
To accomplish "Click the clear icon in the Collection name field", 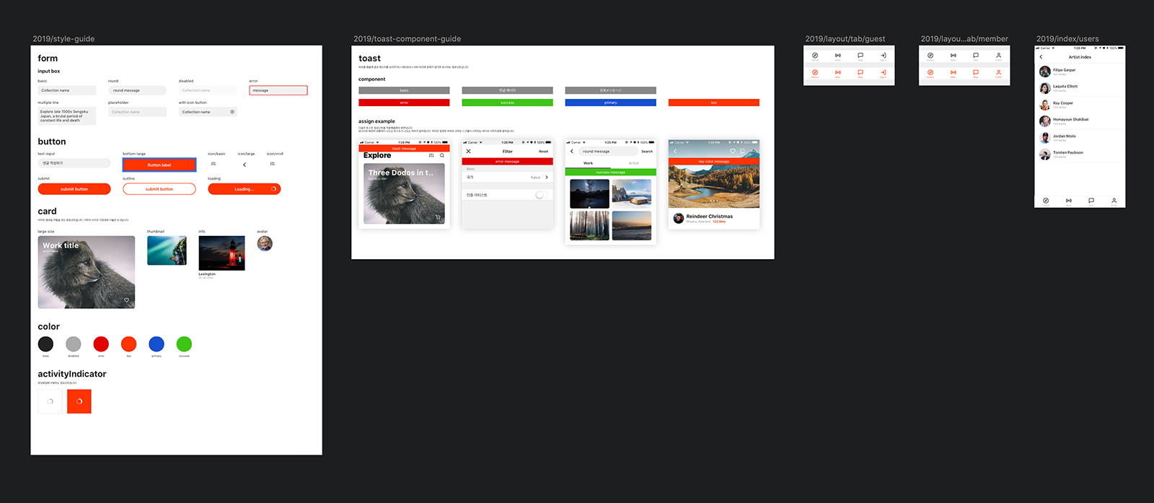I will click(x=232, y=112).
